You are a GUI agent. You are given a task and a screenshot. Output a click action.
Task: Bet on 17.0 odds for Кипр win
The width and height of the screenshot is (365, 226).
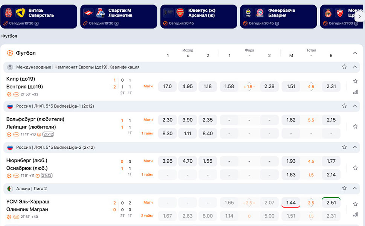(x=167, y=86)
